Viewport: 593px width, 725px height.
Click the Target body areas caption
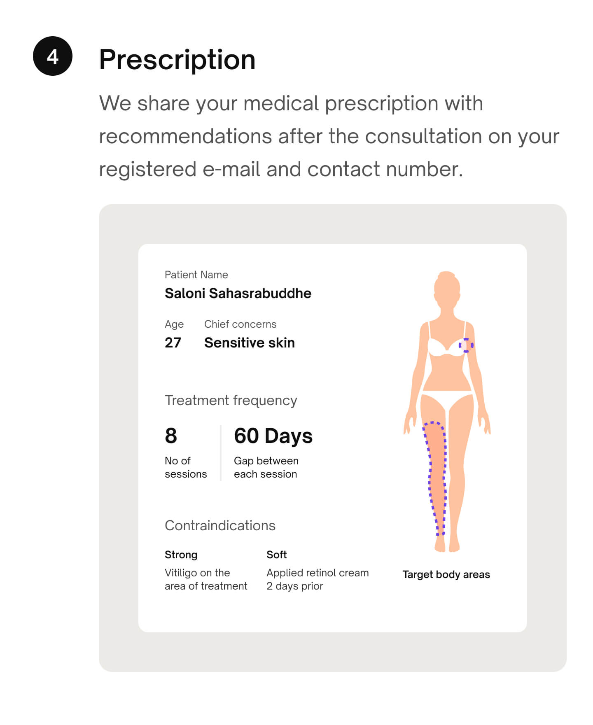[x=446, y=574]
